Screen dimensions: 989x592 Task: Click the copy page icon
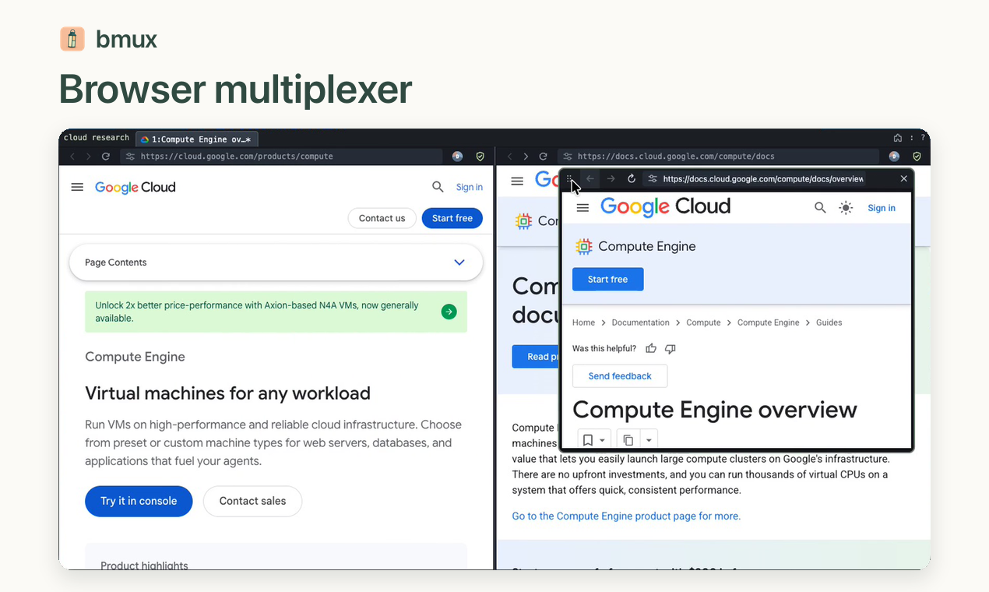(x=628, y=440)
